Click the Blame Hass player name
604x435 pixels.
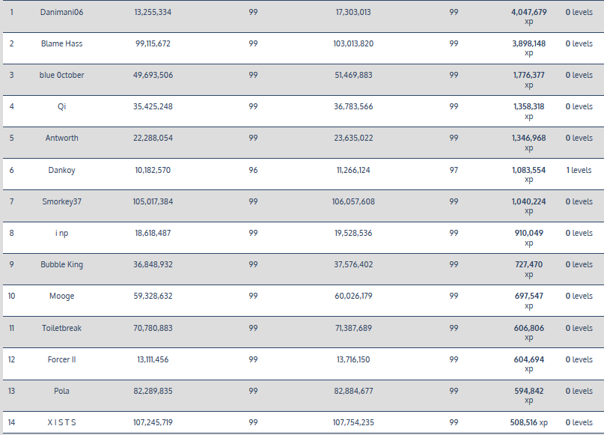click(x=62, y=43)
